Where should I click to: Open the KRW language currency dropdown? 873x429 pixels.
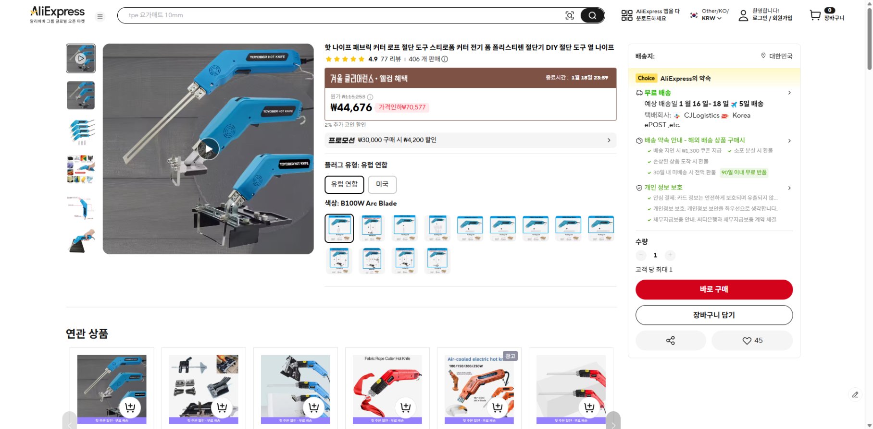coord(711,18)
